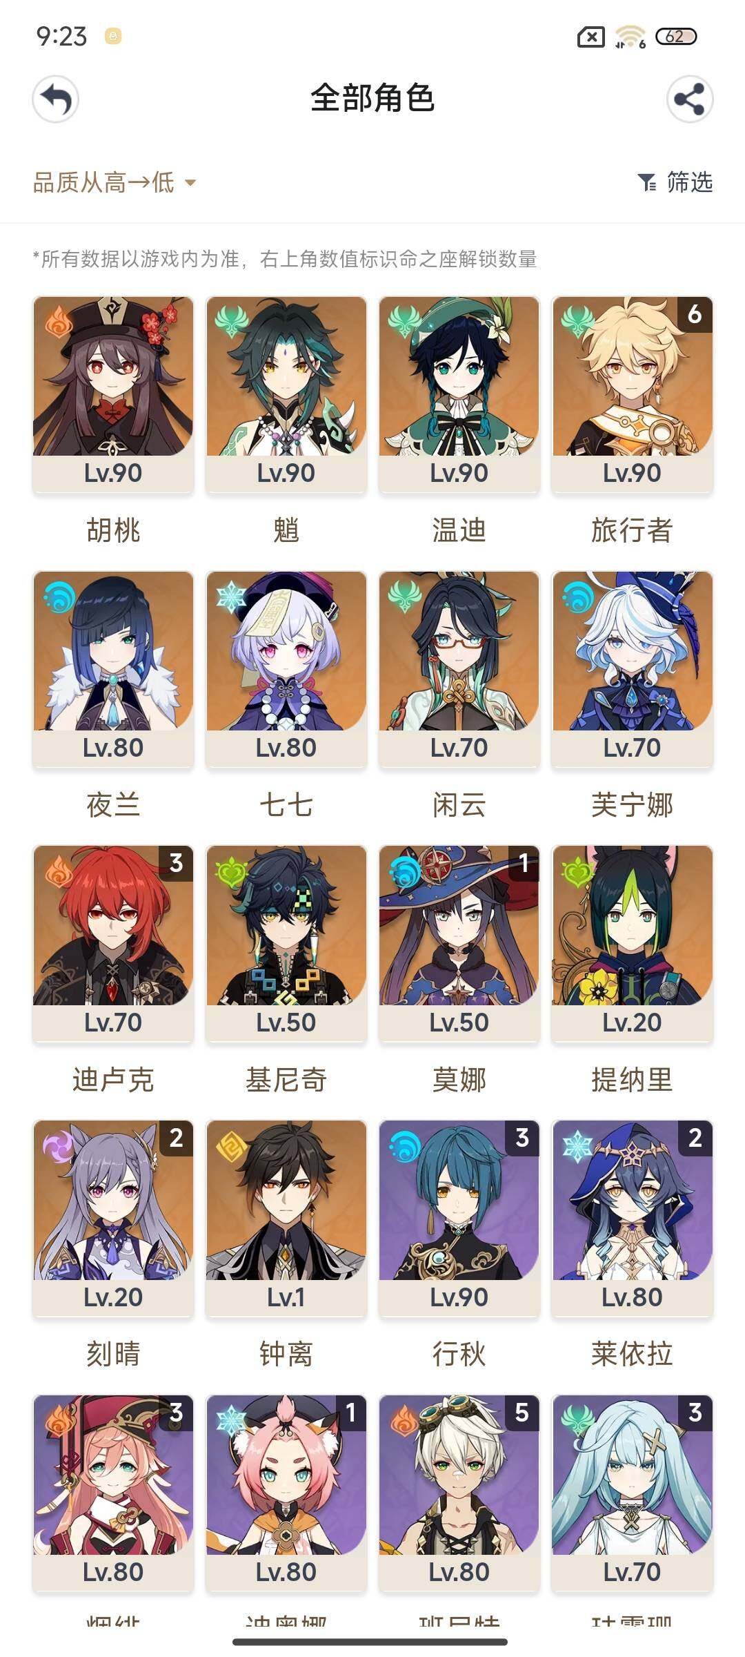
Task: Tap the Geo element icon on 钟离
Action: tap(231, 1147)
